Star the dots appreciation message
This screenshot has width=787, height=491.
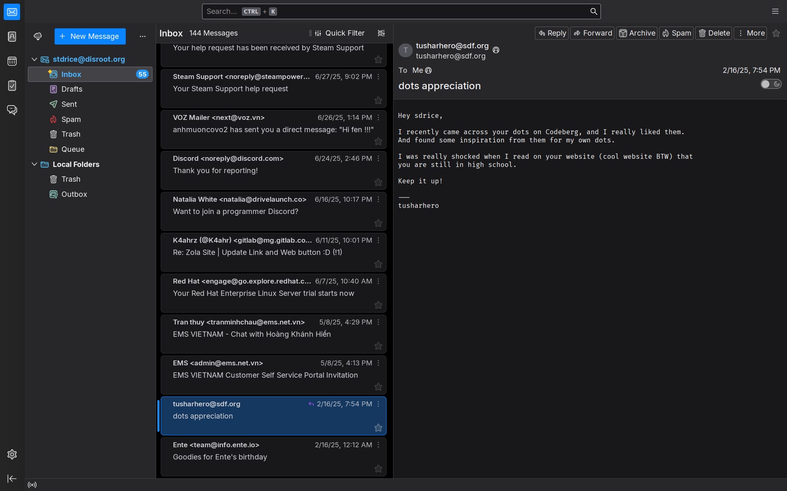point(378,428)
